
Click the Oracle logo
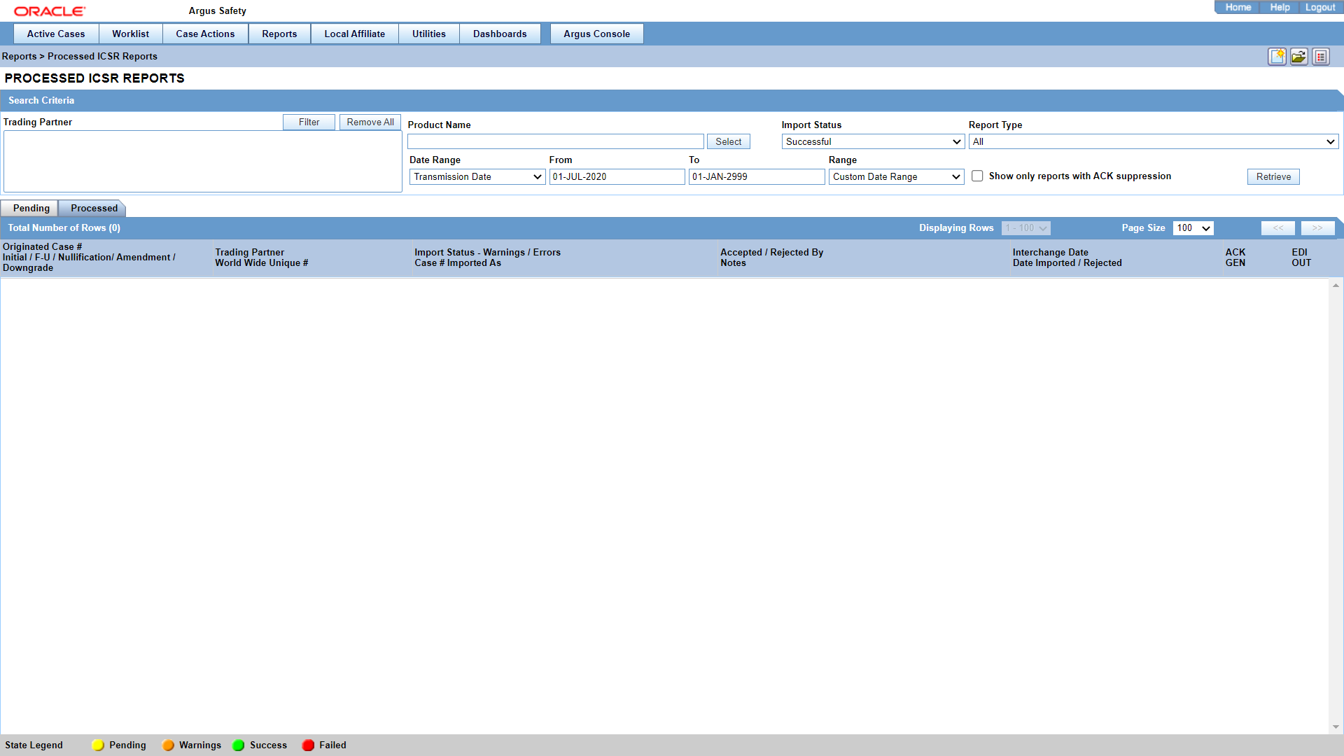pos(50,11)
